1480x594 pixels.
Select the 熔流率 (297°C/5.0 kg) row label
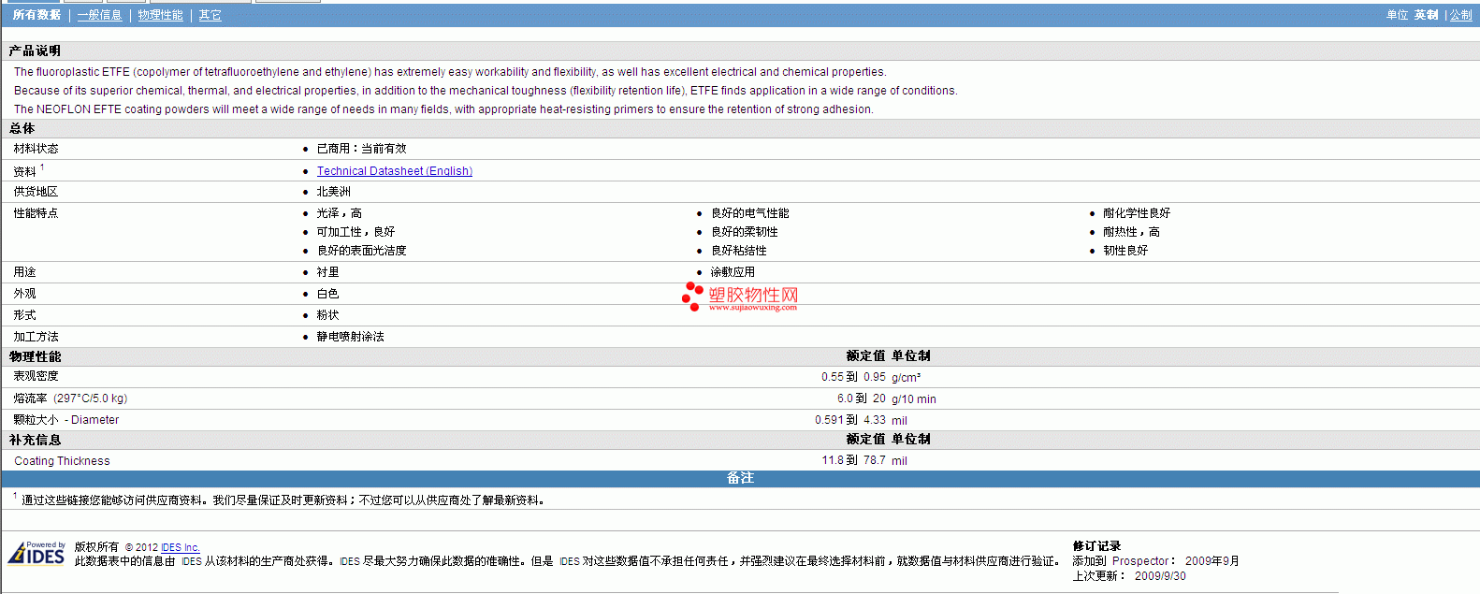(x=70, y=398)
